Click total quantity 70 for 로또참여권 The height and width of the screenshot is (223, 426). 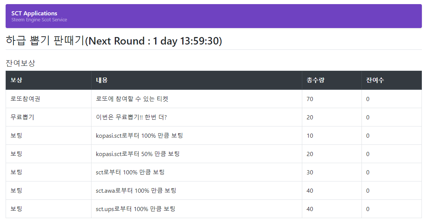coord(310,99)
